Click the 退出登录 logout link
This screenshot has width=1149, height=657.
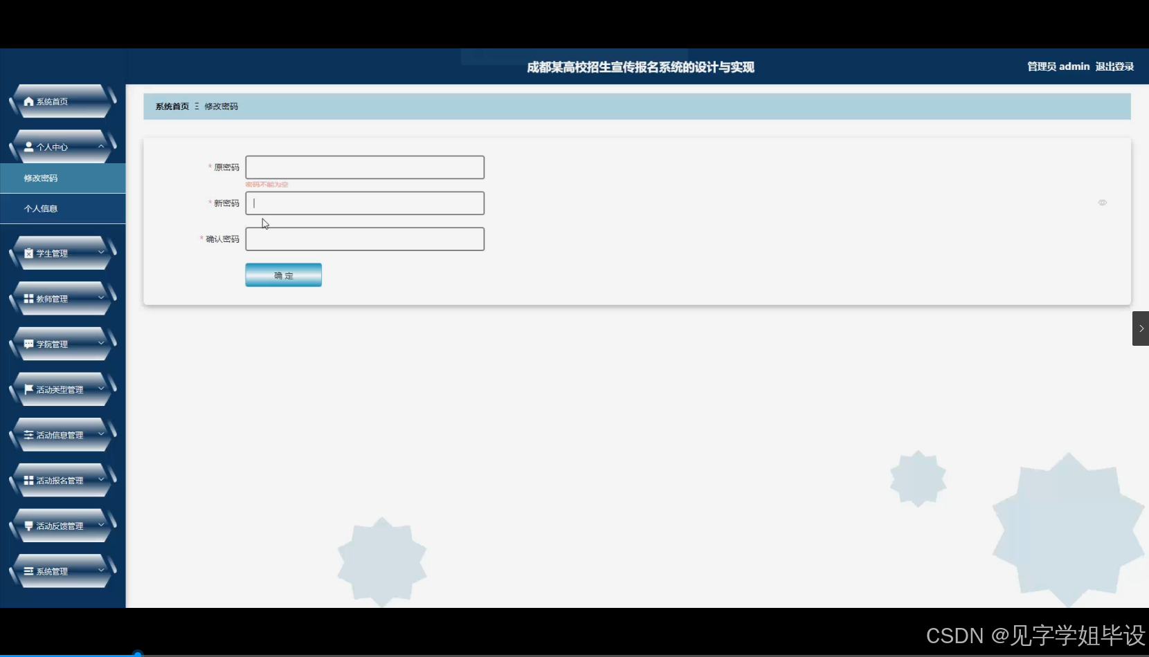pyautogui.click(x=1114, y=66)
